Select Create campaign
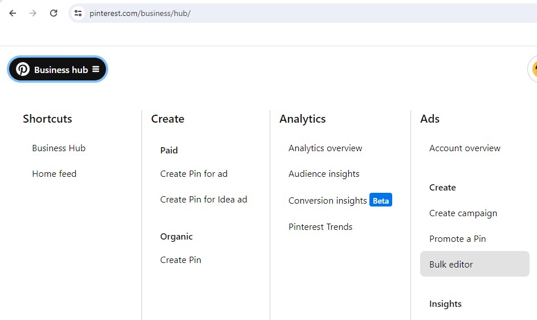The width and height of the screenshot is (537, 320). click(x=463, y=213)
